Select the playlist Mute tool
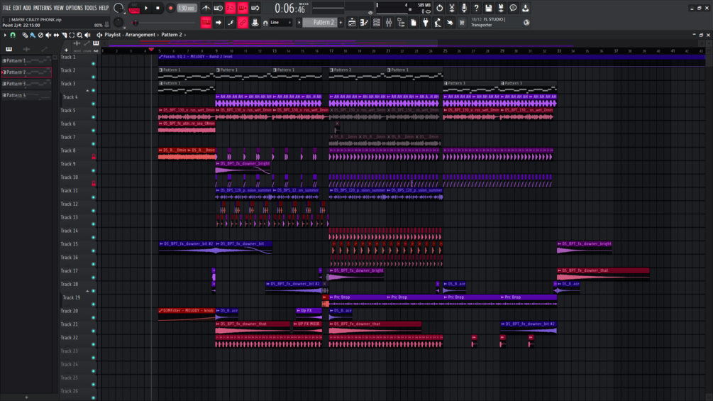 click(x=48, y=35)
